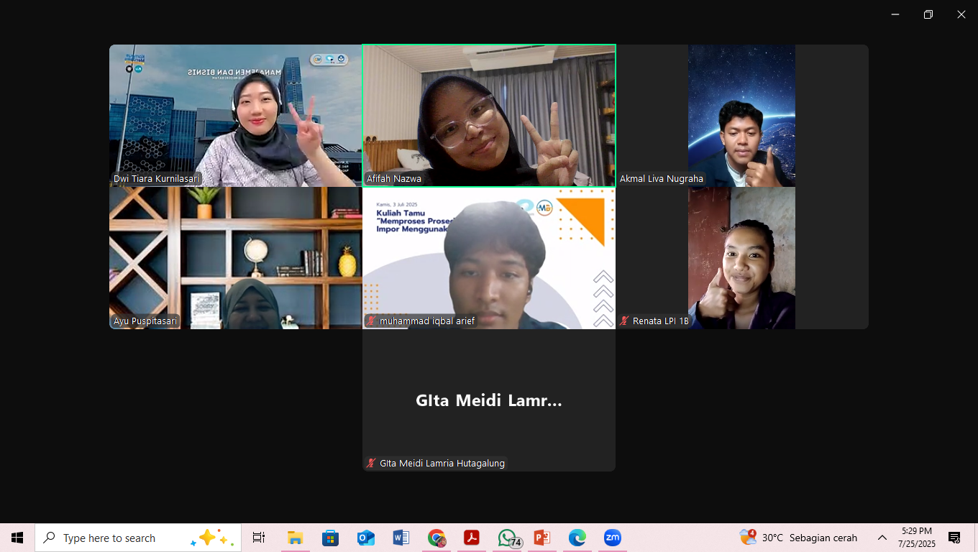978x552 pixels.
Task: Open WhatsApp from the taskbar
Action: point(509,538)
